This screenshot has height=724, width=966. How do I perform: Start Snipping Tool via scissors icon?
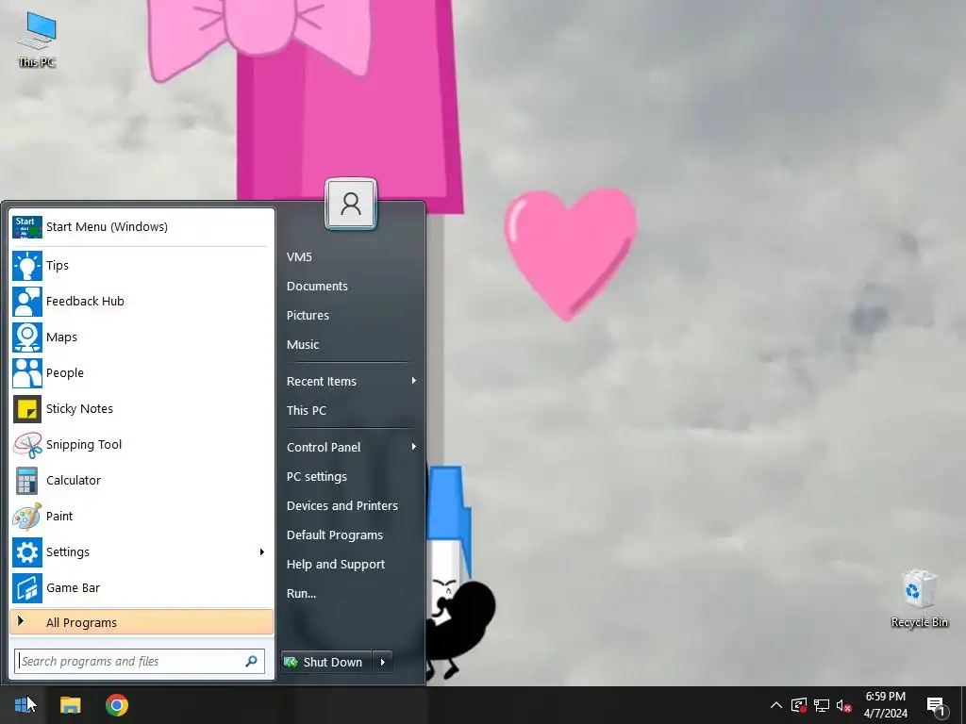click(27, 445)
